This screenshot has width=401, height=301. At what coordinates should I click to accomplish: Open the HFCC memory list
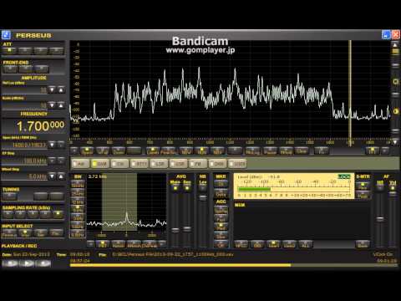241,244
